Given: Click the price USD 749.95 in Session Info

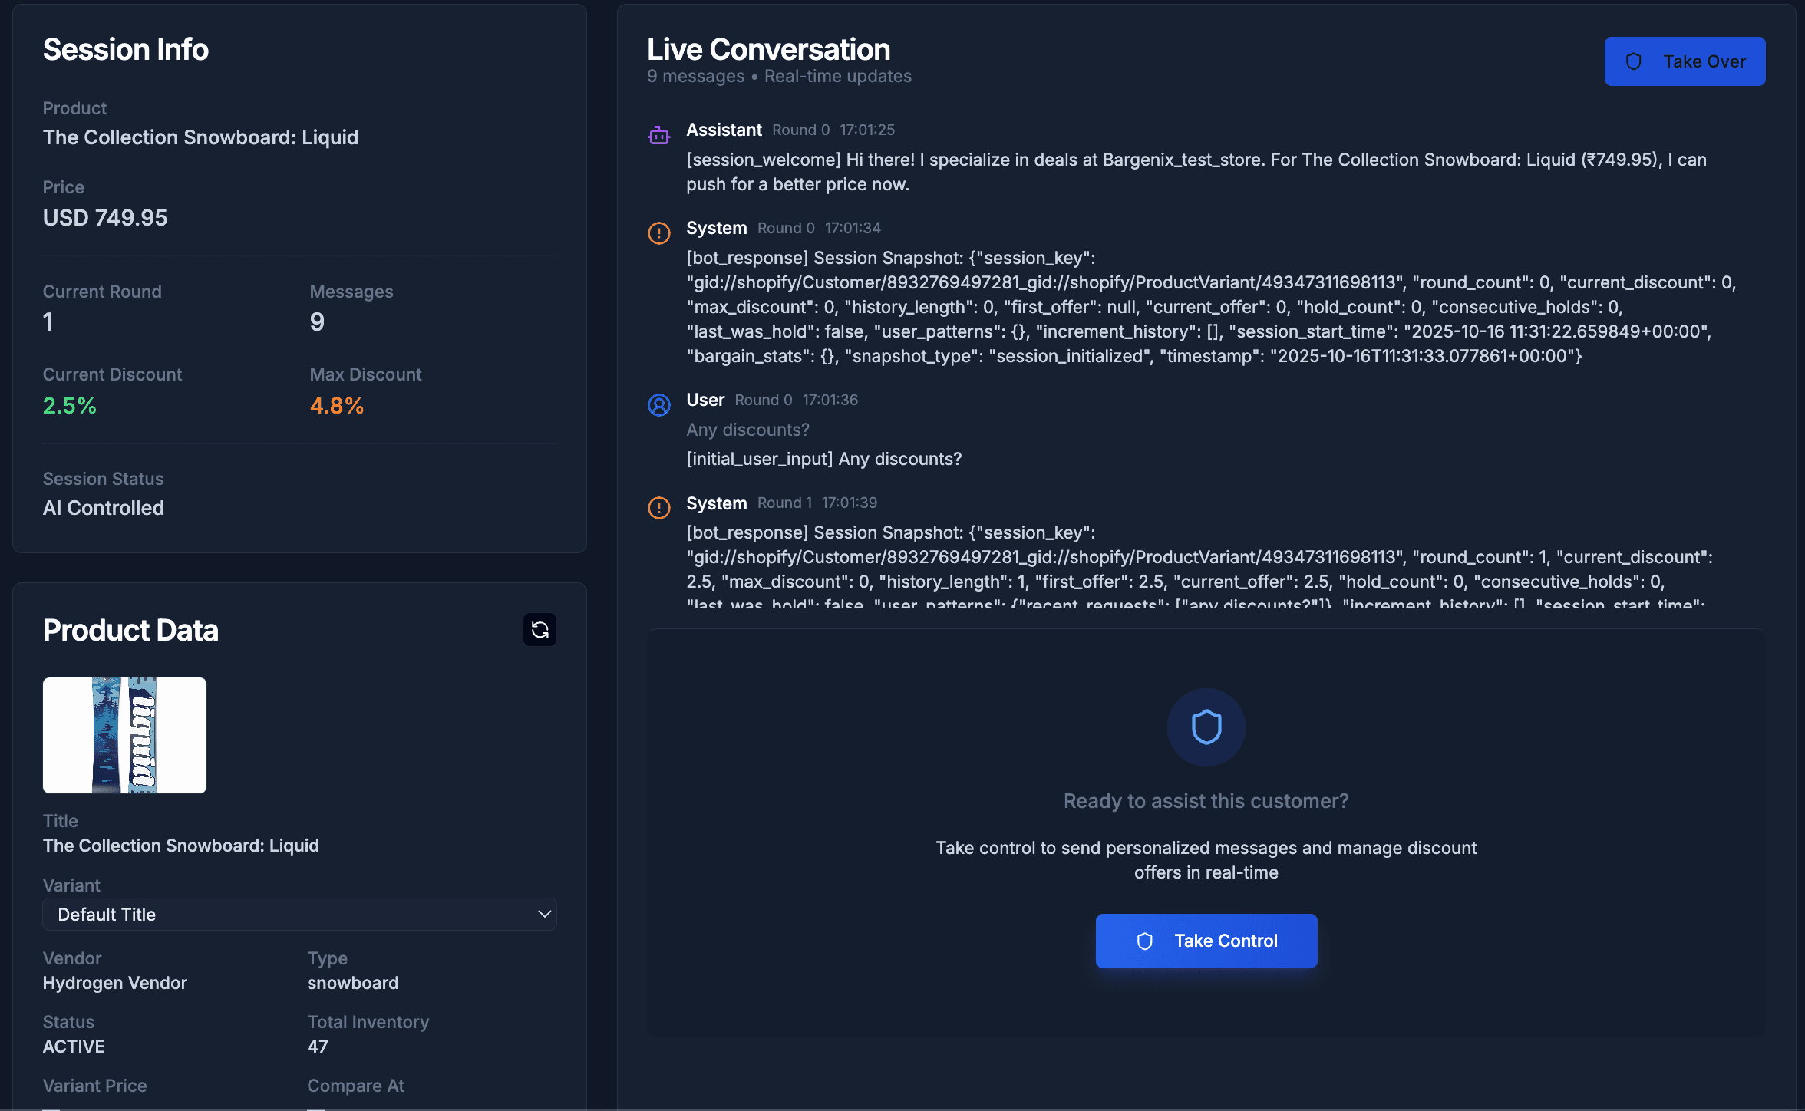Looking at the screenshot, I should pos(104,217).
